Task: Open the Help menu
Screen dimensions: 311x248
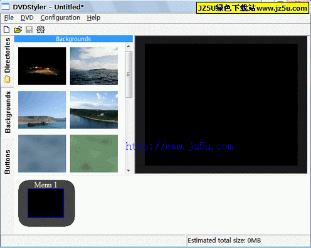Action: [x=93, y=18]
